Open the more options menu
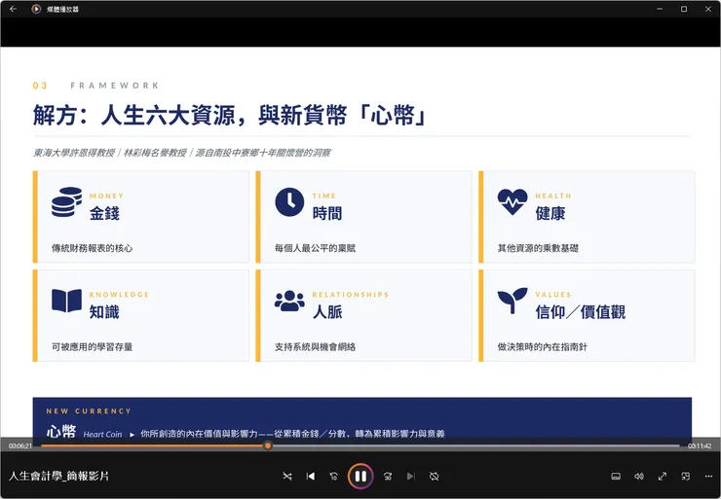Viewport: 721px width, 499px height. [708, 477]
